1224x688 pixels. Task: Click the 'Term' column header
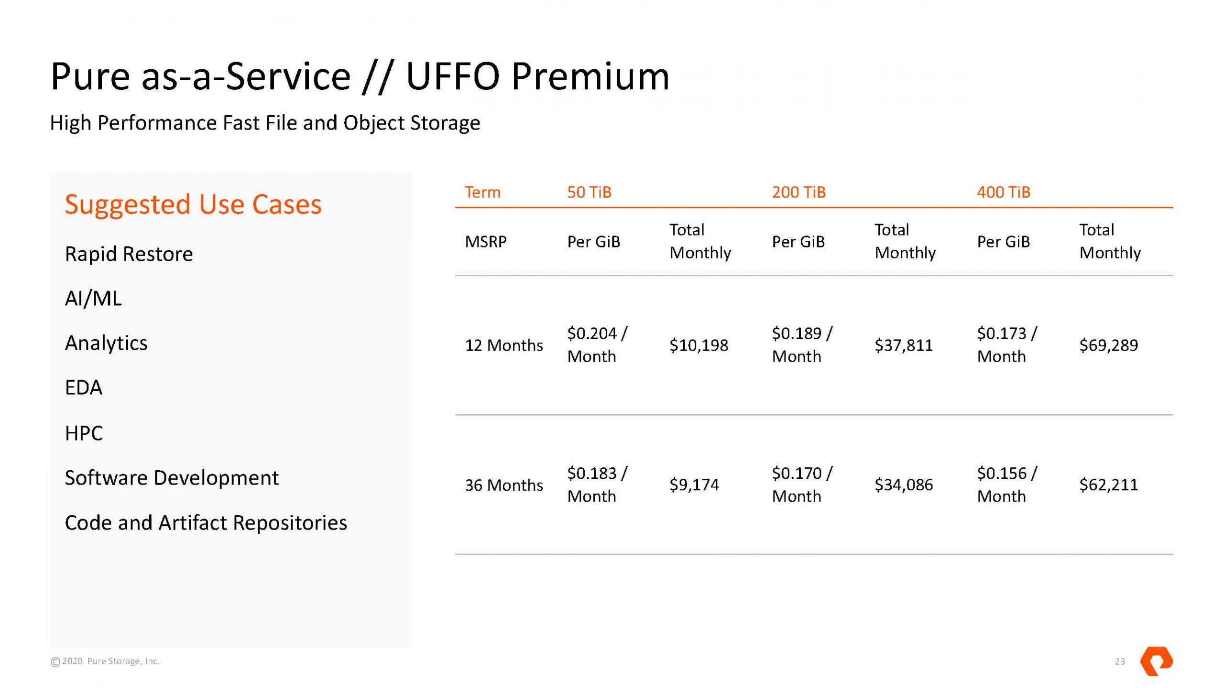click(x=482, y=192)
